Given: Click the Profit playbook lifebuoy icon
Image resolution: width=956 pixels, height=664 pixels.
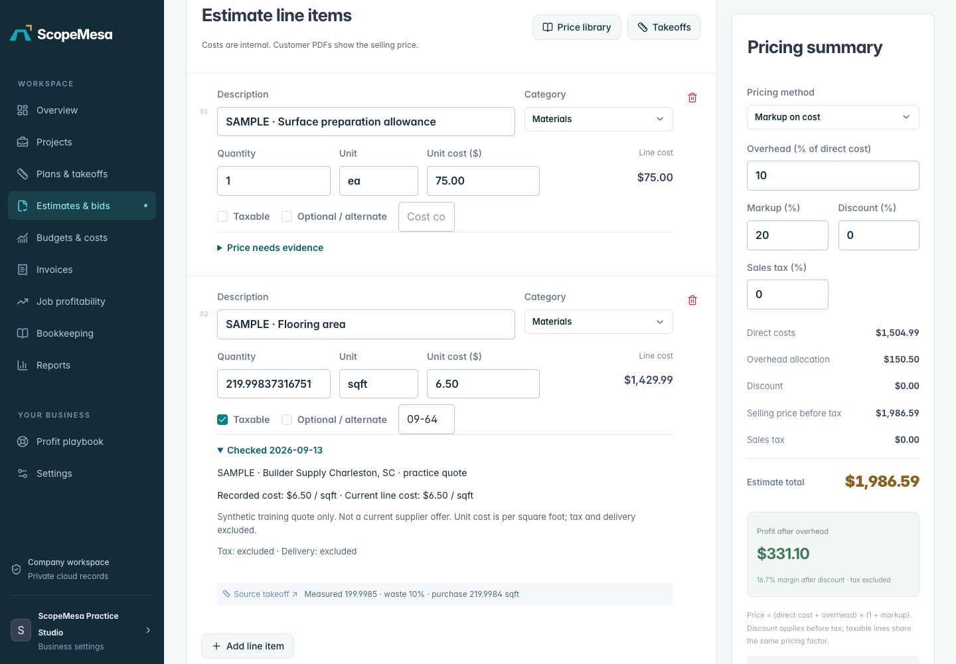Looking at the screenshot, I should coord(23,442).
